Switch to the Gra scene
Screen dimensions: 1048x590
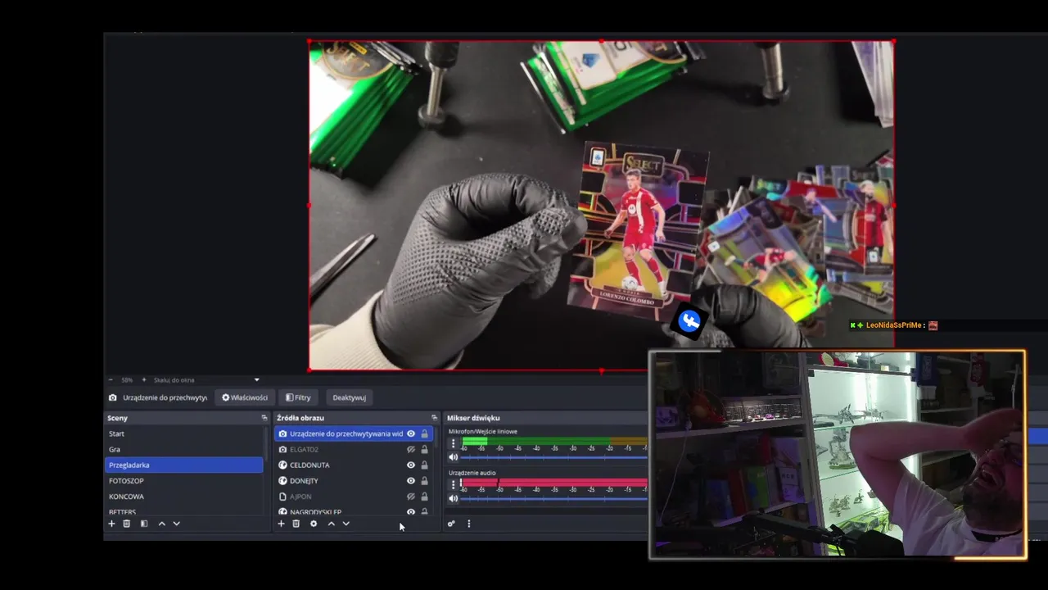184,449
